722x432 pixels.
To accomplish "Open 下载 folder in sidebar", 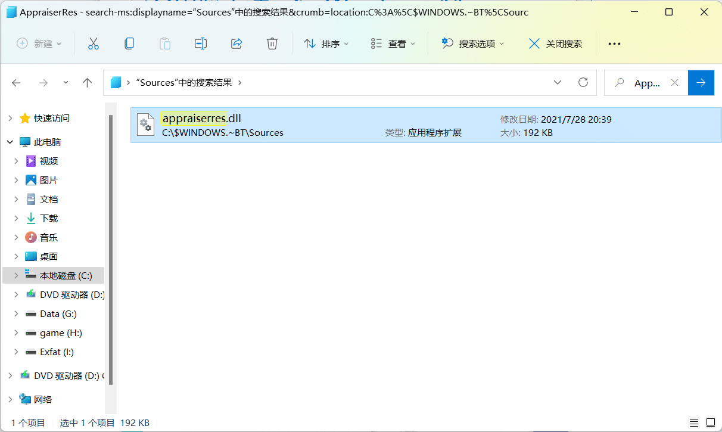I will coord(49,219).
